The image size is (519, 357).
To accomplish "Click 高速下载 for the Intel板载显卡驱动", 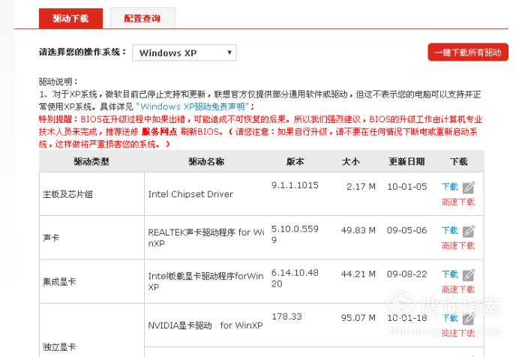I will [458, 289].
